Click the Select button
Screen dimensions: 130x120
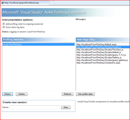pos(8,94)
